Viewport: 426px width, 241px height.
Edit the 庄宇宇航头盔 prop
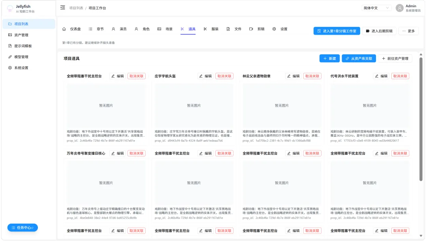pos(206,76)
